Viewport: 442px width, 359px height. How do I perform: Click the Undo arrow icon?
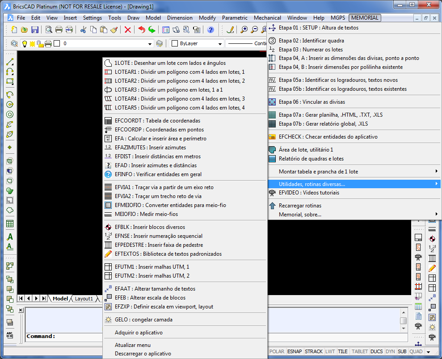(x=142, y=30)
